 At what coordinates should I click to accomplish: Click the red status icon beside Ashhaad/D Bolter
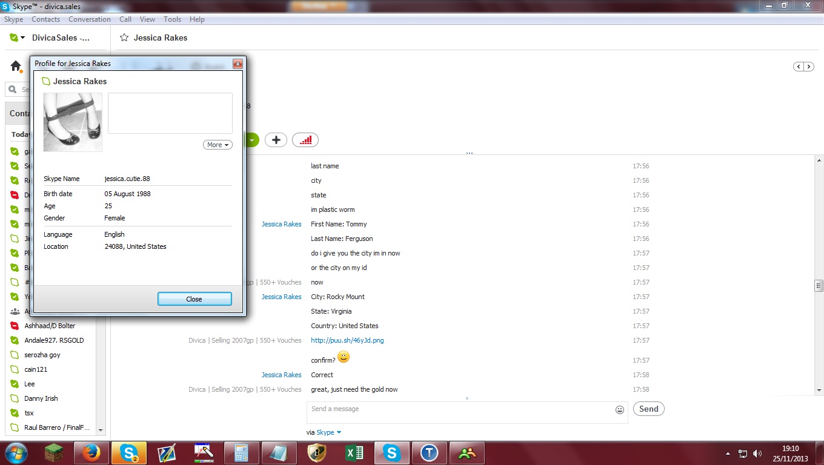15,326
